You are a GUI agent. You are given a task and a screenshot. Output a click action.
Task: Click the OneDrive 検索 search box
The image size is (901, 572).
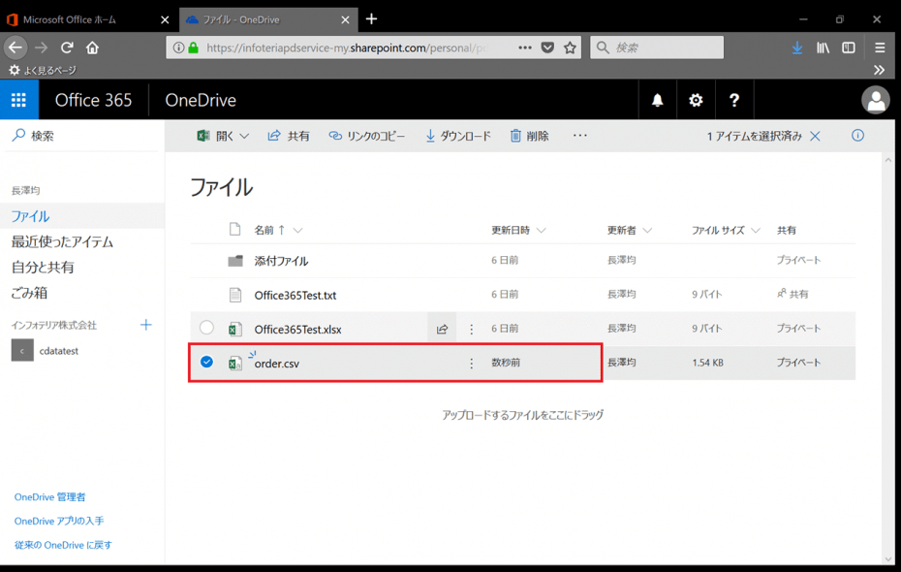(81, 136)
